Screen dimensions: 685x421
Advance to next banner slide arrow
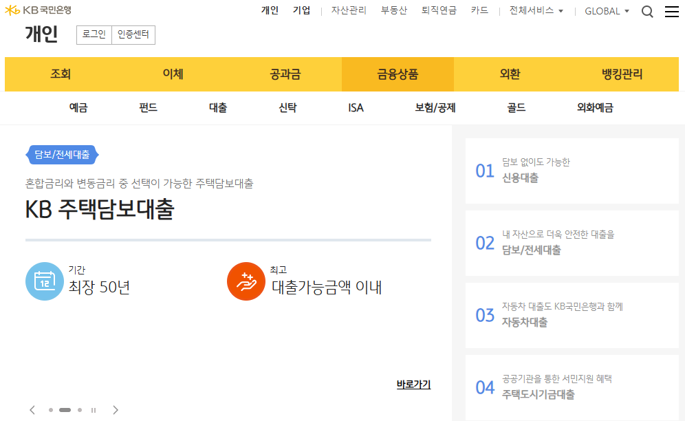point(116,410)
